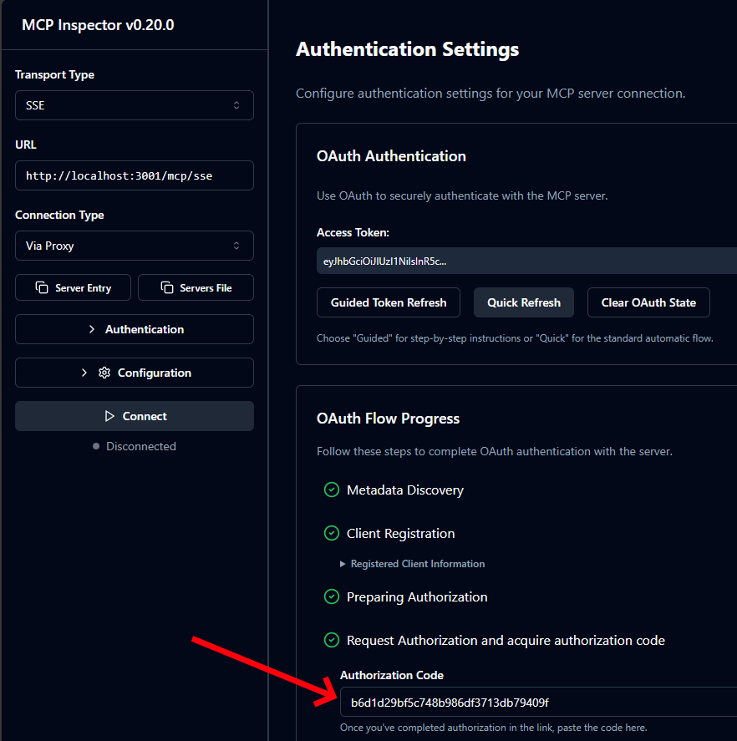Image resolution: width=737 pixels, height=741 pixels.
Task: Click the play icon on Connect
Action: tap(109, 416)
